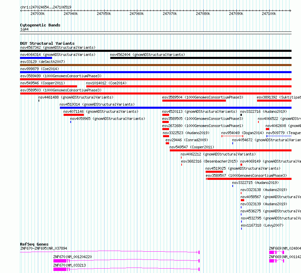Click the nsv549546 Cooper2011 red bar
Screen dimensions: 301x273
click(49, 86)
